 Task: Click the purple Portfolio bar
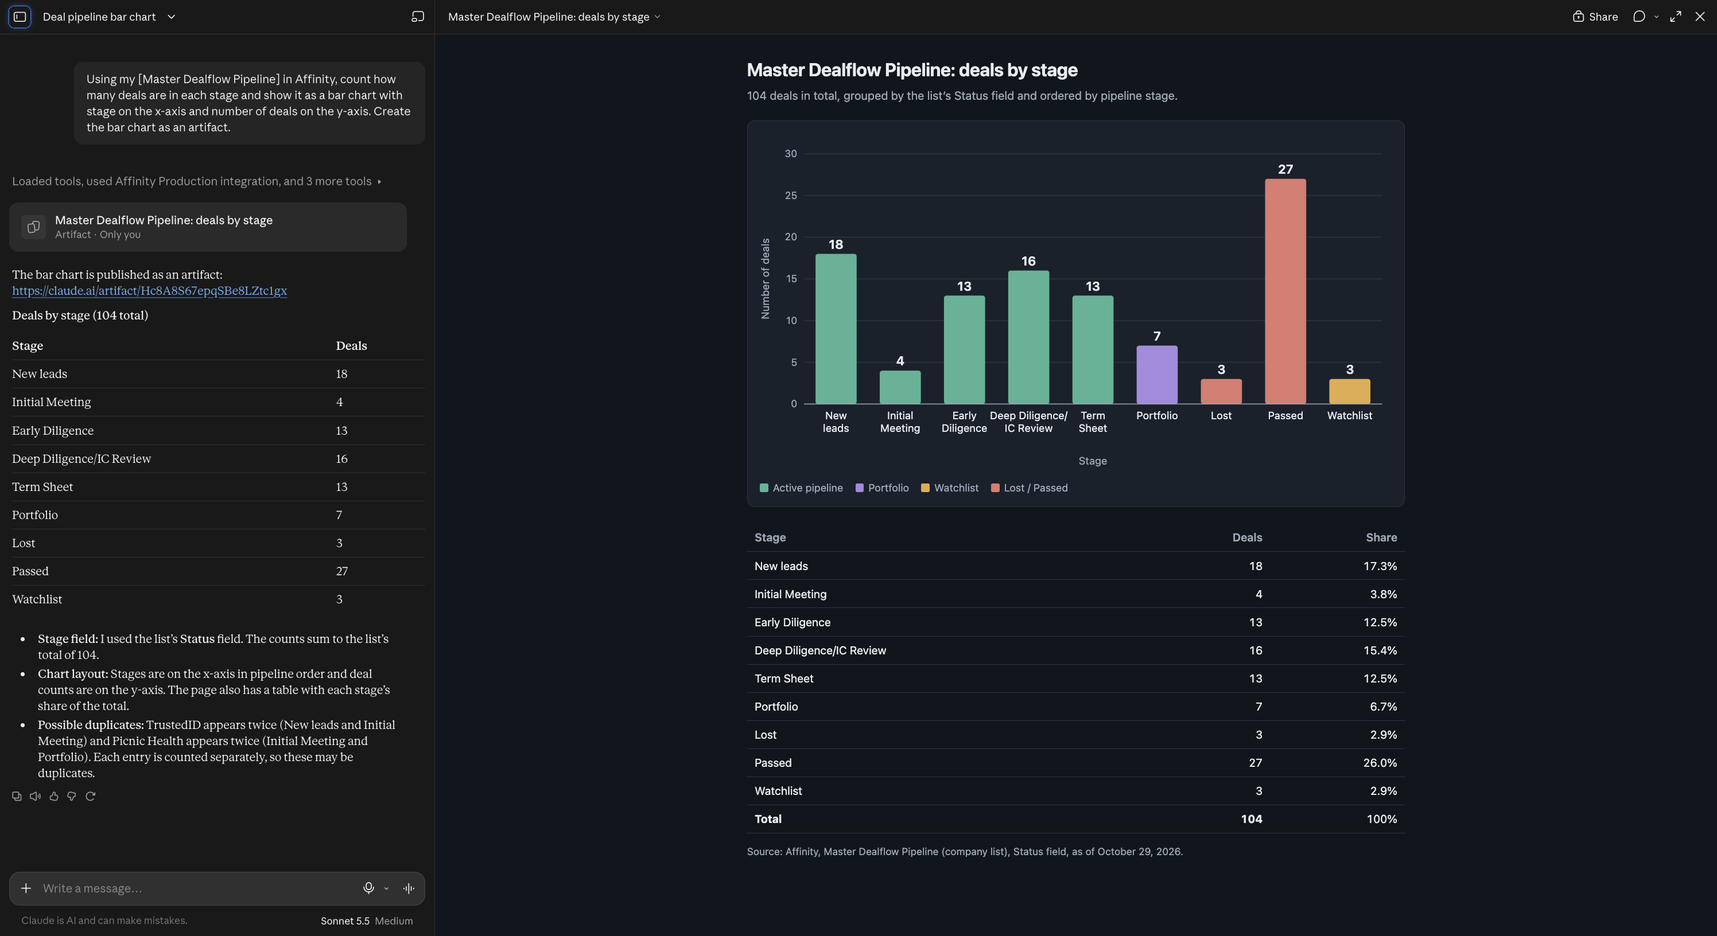coord(1156,375)
